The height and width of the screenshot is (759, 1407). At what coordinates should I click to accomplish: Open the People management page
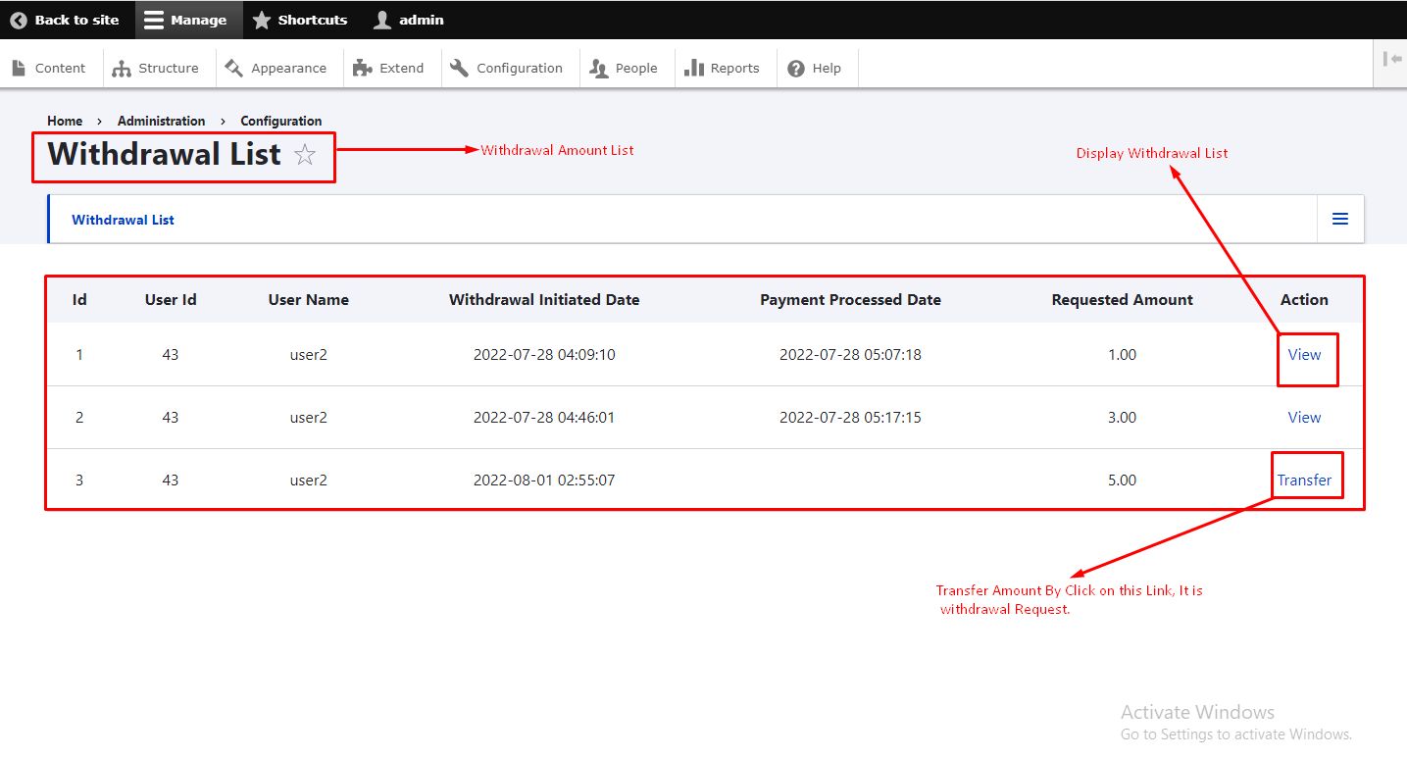click(x=624, y=68)
